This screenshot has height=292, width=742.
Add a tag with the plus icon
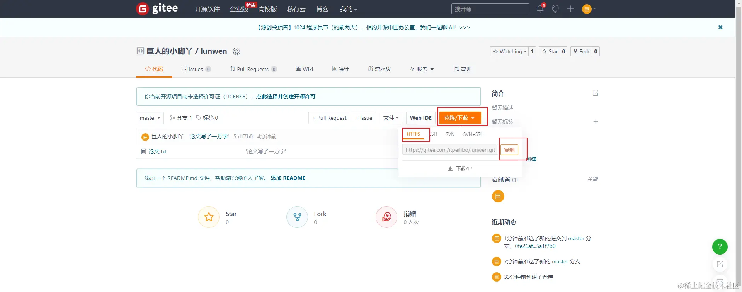596,121
